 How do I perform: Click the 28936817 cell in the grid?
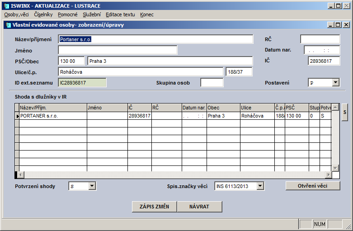coord(140,116)
